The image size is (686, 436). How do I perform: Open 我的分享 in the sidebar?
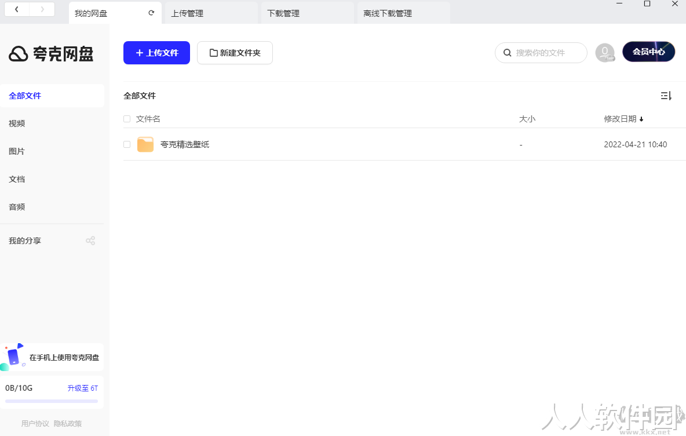[25, 241]
